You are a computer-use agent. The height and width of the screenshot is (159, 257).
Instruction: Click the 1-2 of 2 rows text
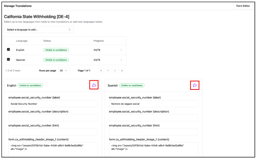click(x=13, y=71)
